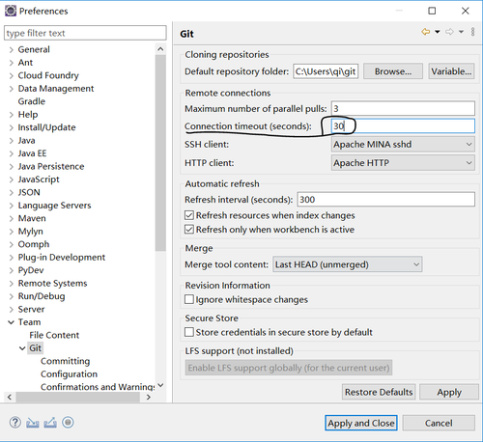Image resolution: width=483 pixels, height=442 pixels.
Task: Enable Ignore whitespace changes
Action: pos(189,299)
